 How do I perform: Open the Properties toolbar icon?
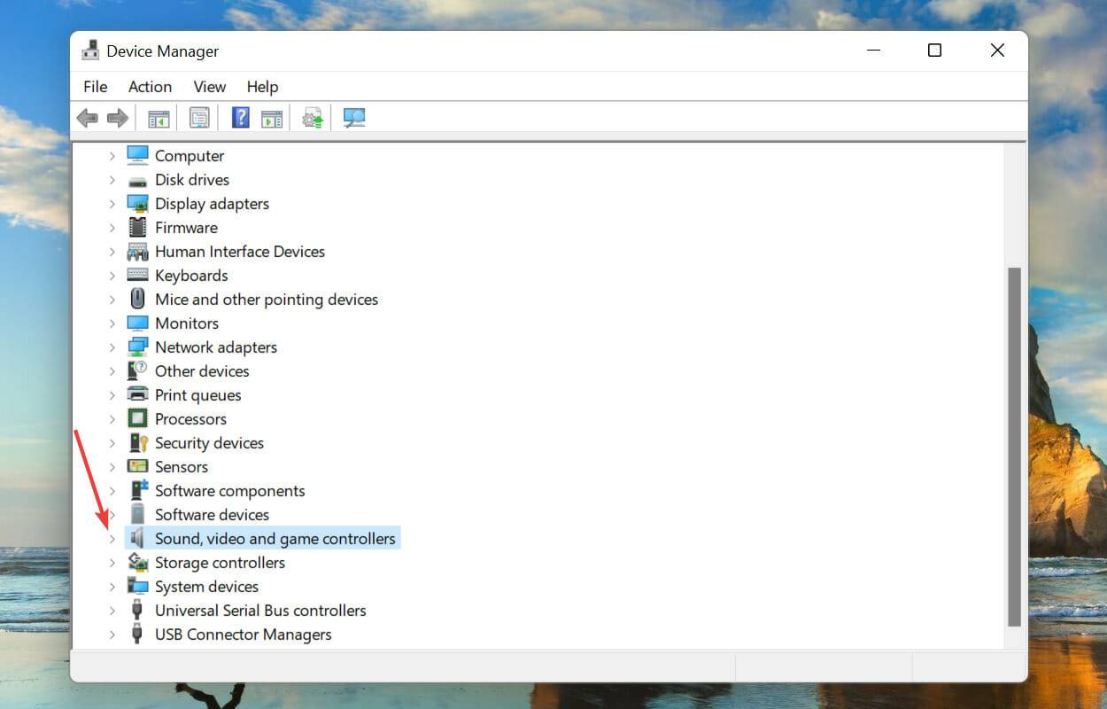pos(199,118)
